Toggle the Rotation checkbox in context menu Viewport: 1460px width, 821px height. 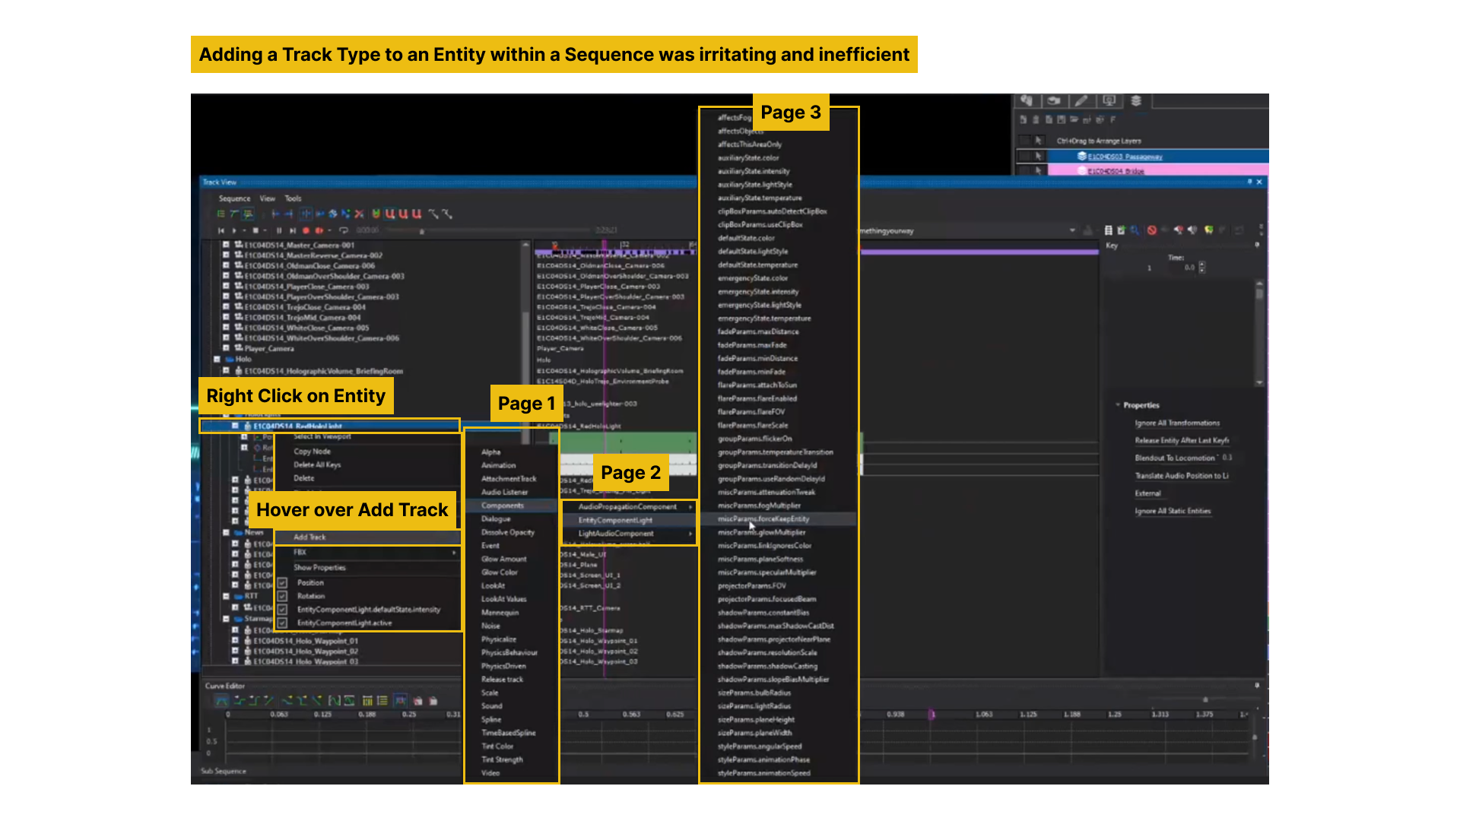coord(282,596)
